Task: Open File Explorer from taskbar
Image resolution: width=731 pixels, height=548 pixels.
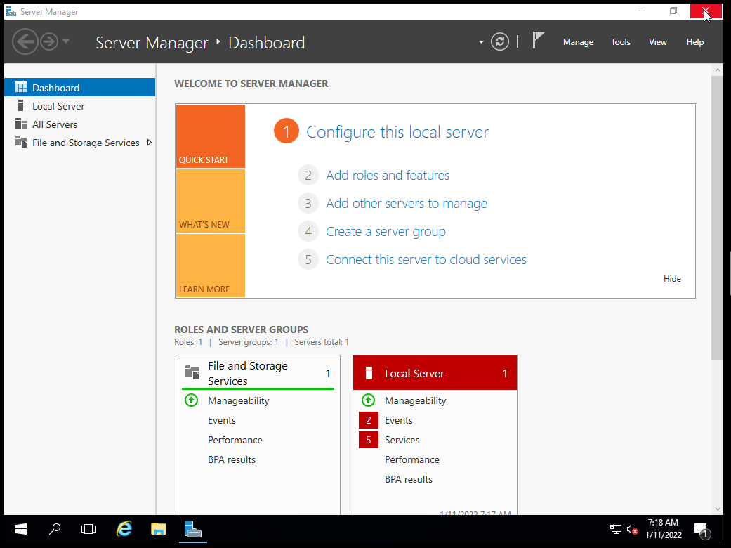Action: pos(159,529)
